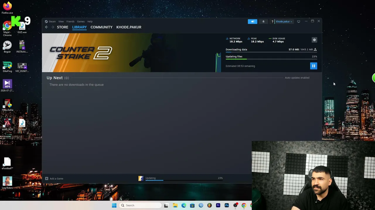Open download settings gear icon
The image size is (375, 210).
point(314,40)
